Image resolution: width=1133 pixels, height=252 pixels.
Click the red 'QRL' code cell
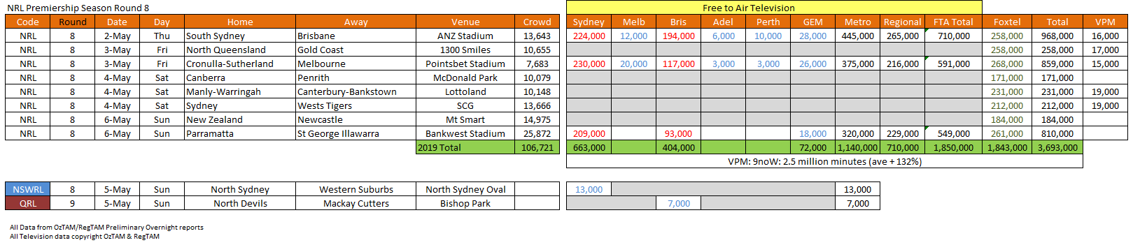click(28, 203)
